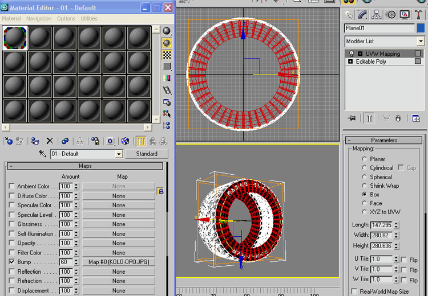
Task: Open the 01 - Default material name dropdown
Action: click(x=119, y=154)
